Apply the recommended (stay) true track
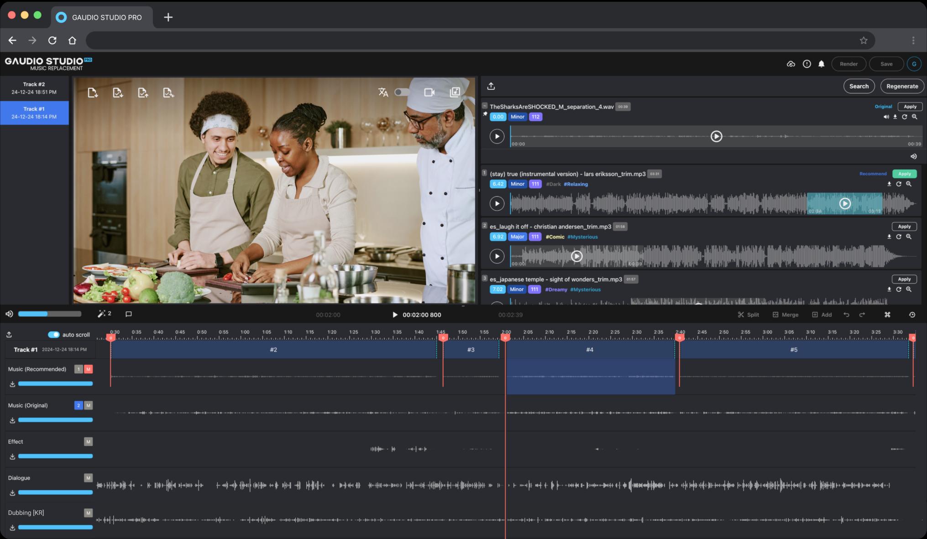Viewport: 927px width, 539px height. 904,174
